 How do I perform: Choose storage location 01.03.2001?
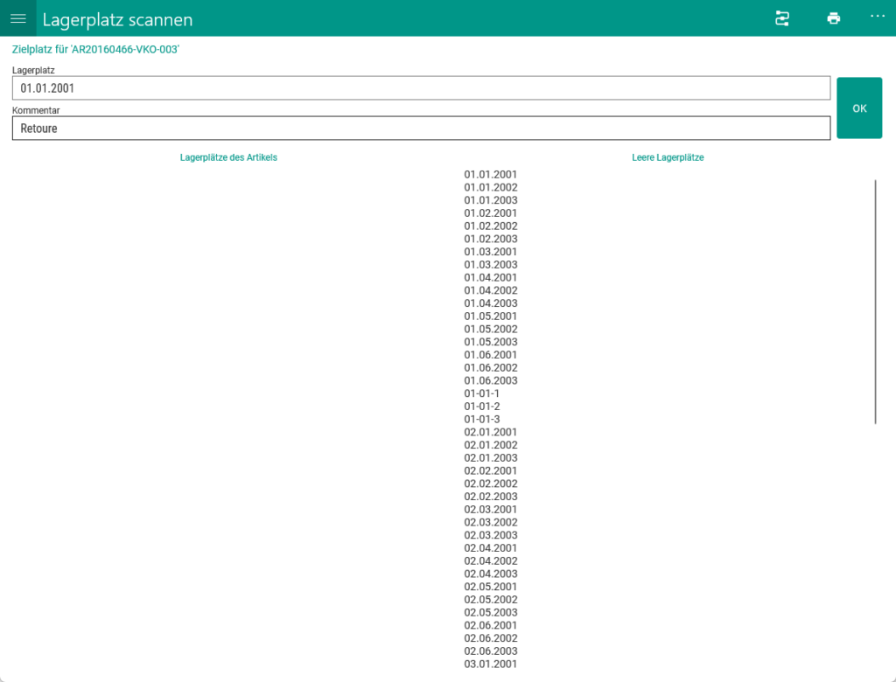click(x=491, y=252)
